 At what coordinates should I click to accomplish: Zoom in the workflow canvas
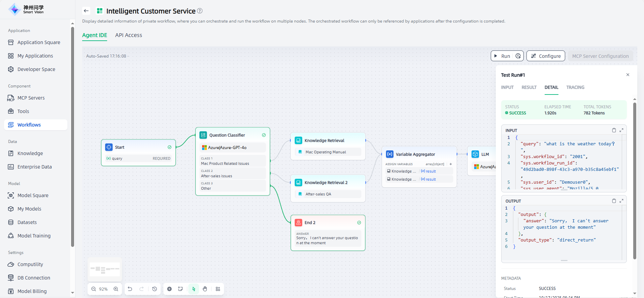(116, 289)
